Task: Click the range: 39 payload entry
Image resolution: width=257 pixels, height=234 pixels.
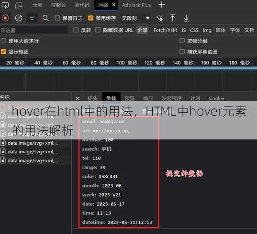Action: coord(94,167)
